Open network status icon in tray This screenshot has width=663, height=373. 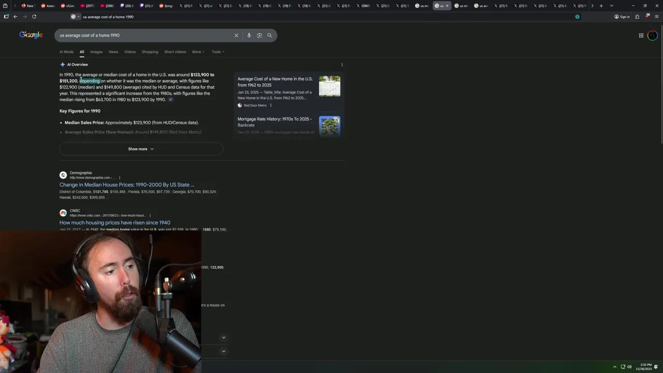623,367
